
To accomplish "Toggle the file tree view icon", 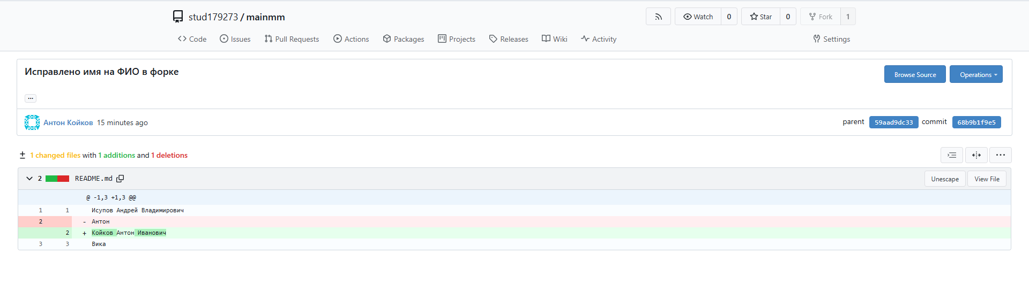I will pos(951,155).
